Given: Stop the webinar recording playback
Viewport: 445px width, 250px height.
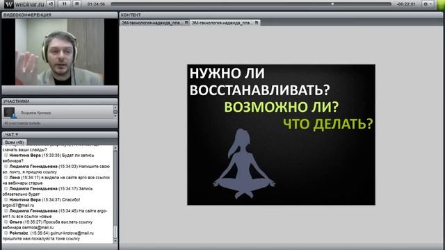Looking at the screenshot, I should click(76, 4).
